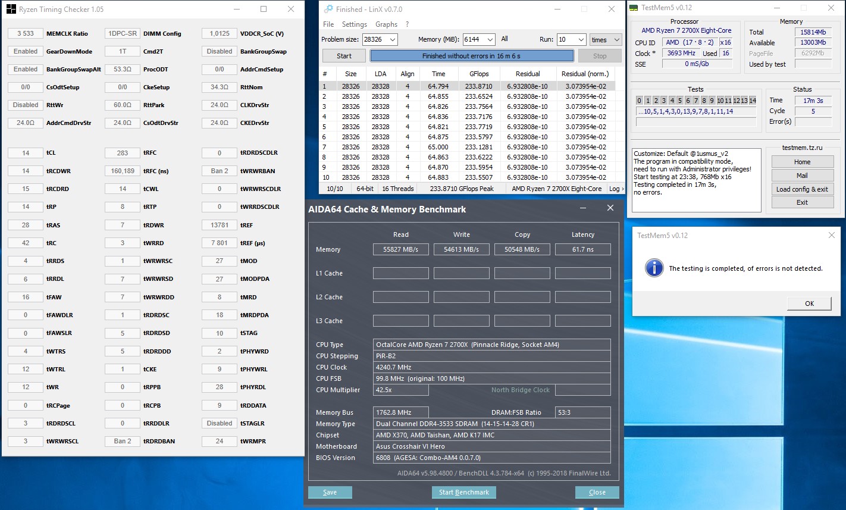Click the TestMem5 Status Time value 17m 3s
The width and height of the screenshot is (846, 510).
click(x=813, y=100)
